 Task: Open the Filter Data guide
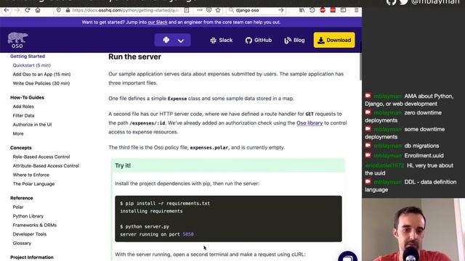coord(23,116)
